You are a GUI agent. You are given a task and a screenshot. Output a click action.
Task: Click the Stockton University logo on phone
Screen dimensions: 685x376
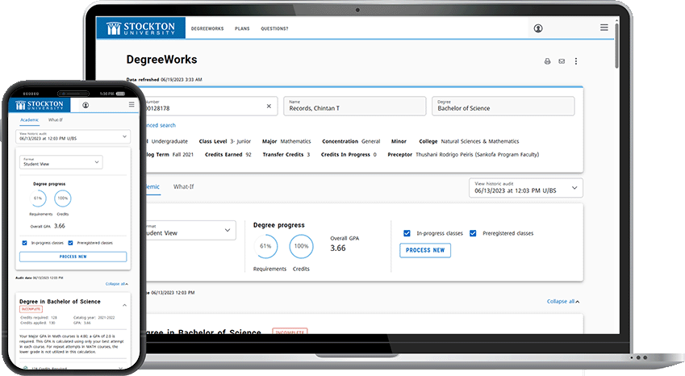(x=40, y=105)
